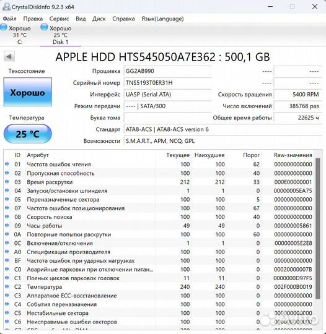Click status dot of Часы работы row
Viewport: 326px width, 334px height.
tap(7, 225)
